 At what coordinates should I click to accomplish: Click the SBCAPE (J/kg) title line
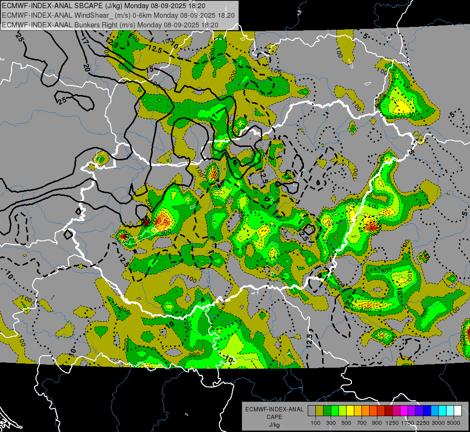click(x=104, y=6)
